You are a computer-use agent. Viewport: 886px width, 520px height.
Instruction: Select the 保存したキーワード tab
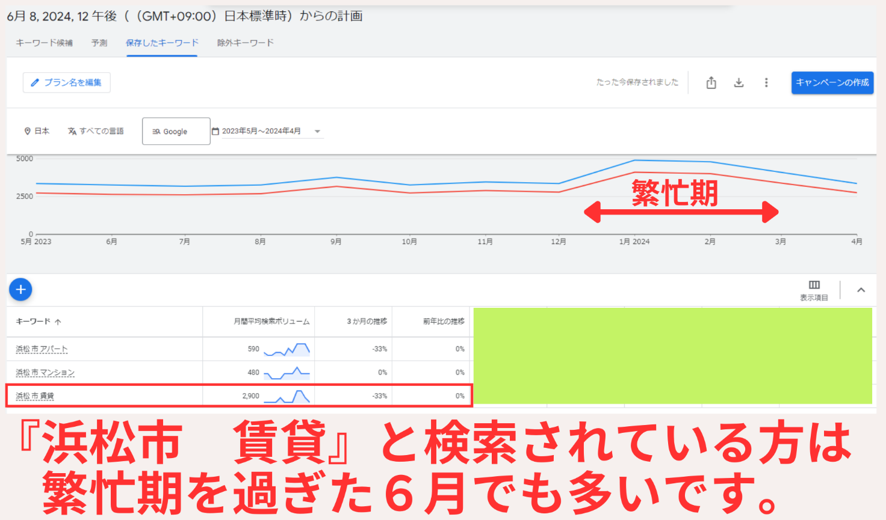162,43
